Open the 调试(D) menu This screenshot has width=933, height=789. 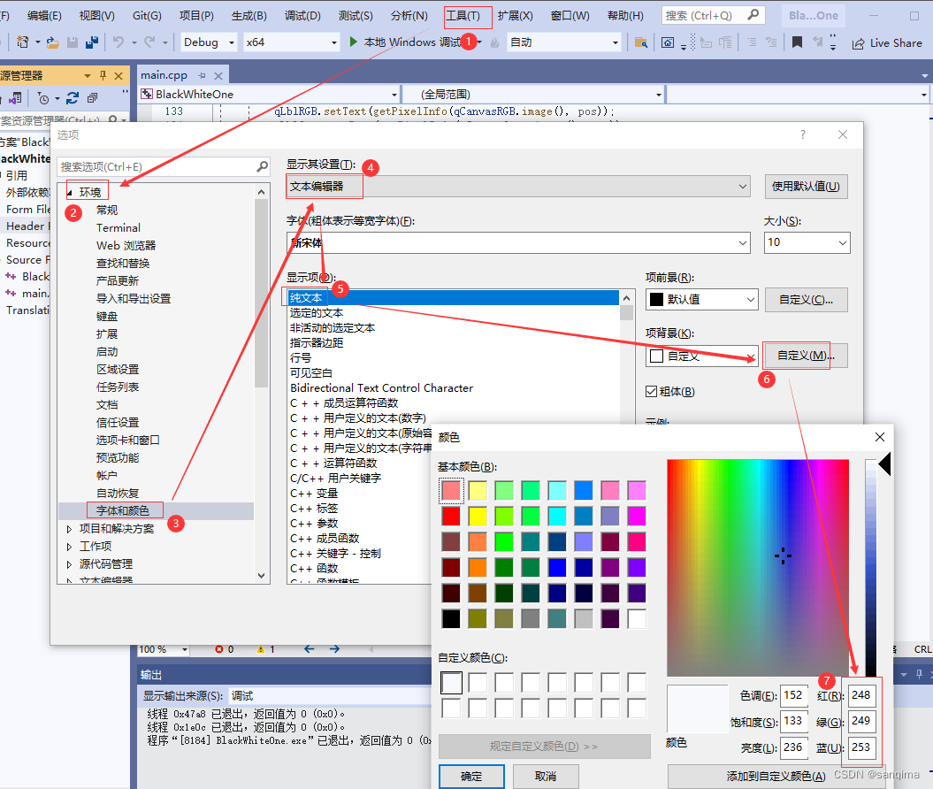pos(302,16)
